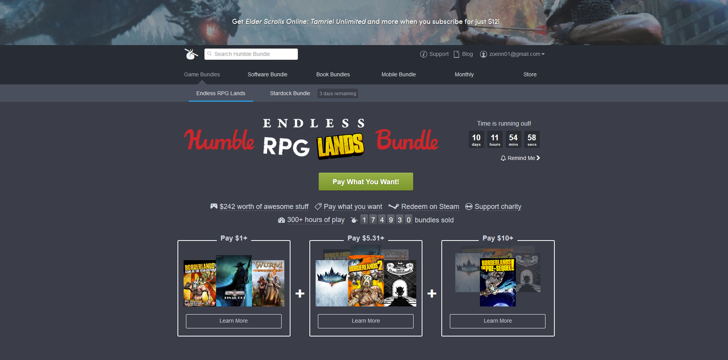Go to the Monthly page
728x360 pixels.
coord(464,74)
